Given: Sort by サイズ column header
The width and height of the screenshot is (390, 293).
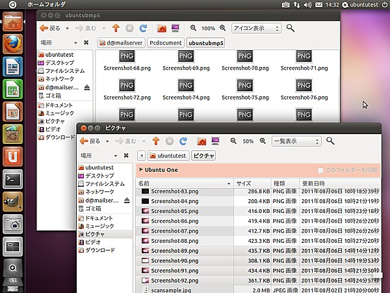Looking at the screenshot, I should point(252,184).
